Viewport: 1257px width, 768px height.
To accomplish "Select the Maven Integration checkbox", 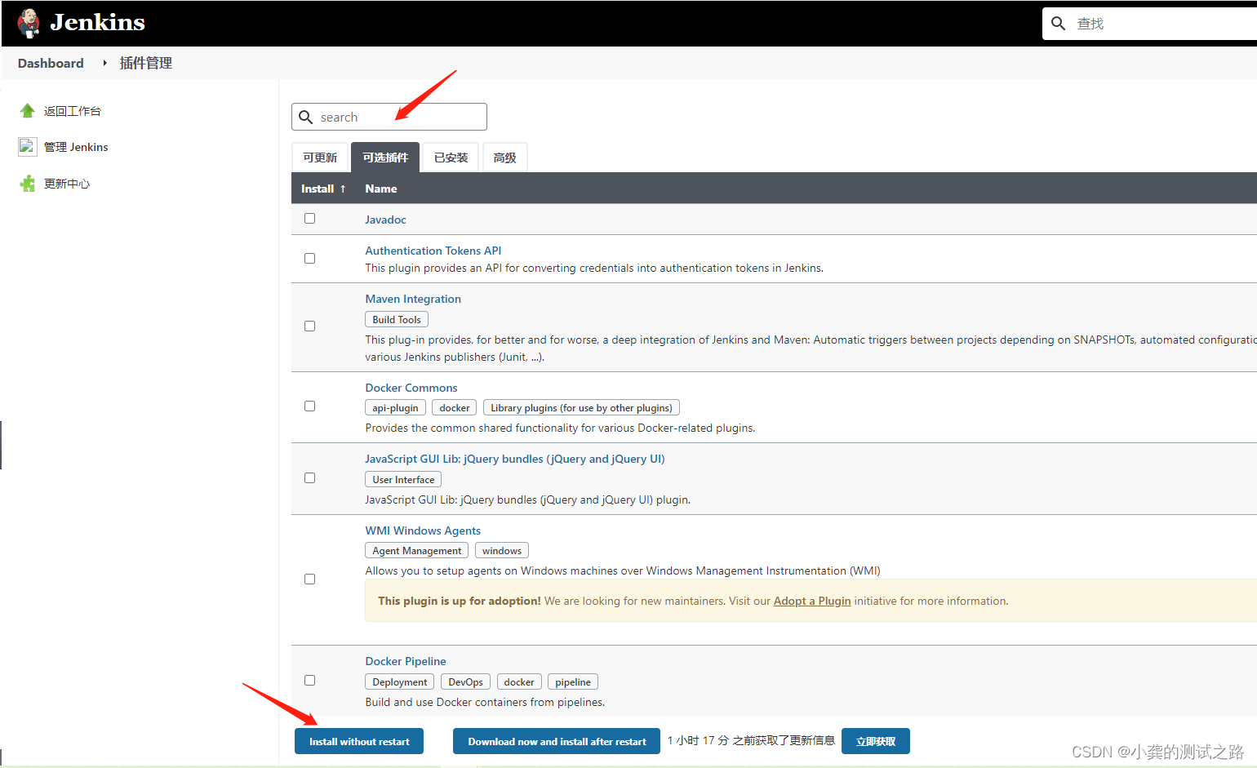I will [309, 326].
